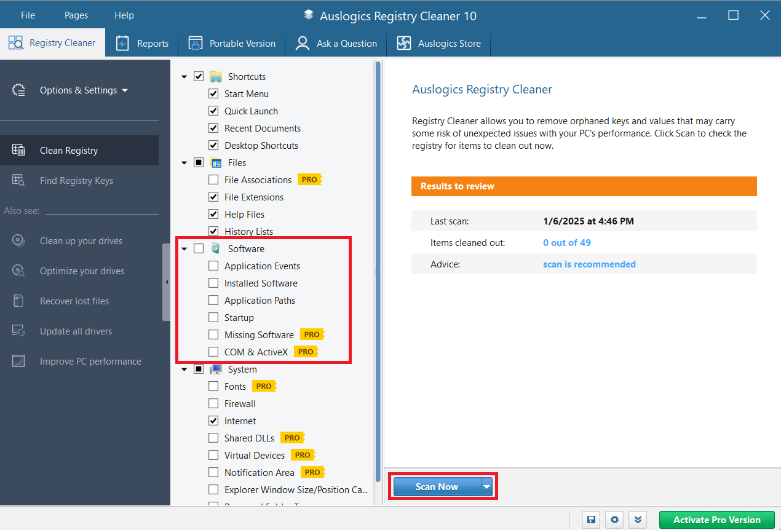The width and height of the screenshot is (781, 530).
Task: Click the Clean Registry sidebar icon
Action: click(18, 150)
